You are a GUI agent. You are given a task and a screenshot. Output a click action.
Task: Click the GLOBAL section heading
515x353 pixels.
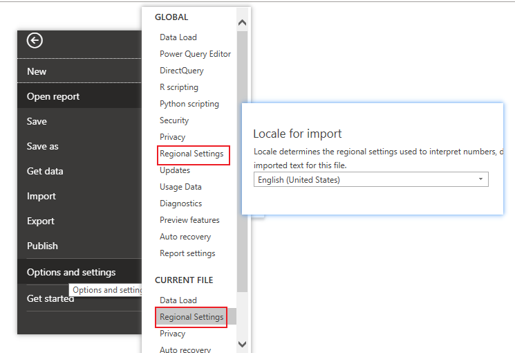pyautogui.click(x=171, y=17)
